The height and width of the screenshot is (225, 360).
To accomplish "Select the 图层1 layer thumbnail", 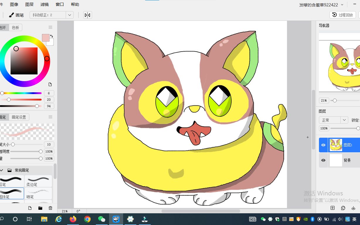I will click(336, 145).
